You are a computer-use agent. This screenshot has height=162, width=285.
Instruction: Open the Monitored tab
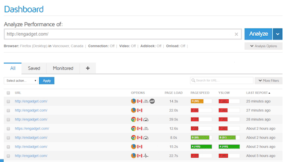(x=63, y=68)
